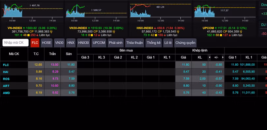Click the right arrow beside the +/- column
Screen dimensions: 267x130
pos(223,57)
